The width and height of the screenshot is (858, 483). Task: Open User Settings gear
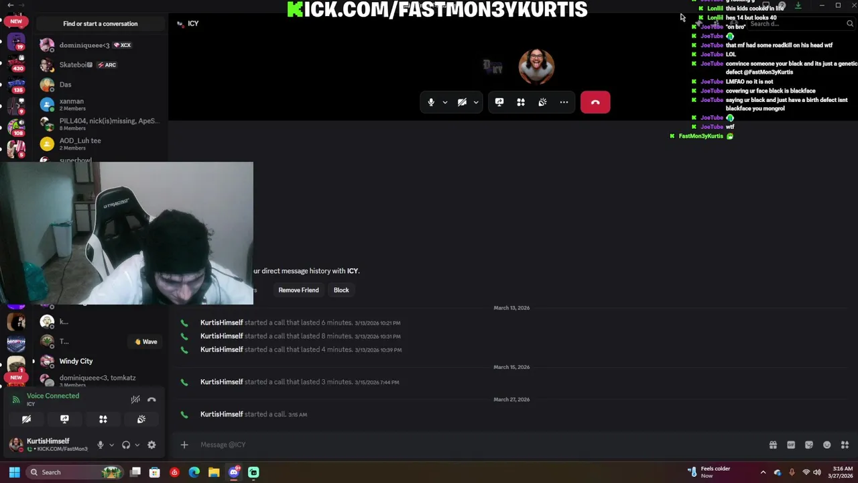[x=151, y=445]
